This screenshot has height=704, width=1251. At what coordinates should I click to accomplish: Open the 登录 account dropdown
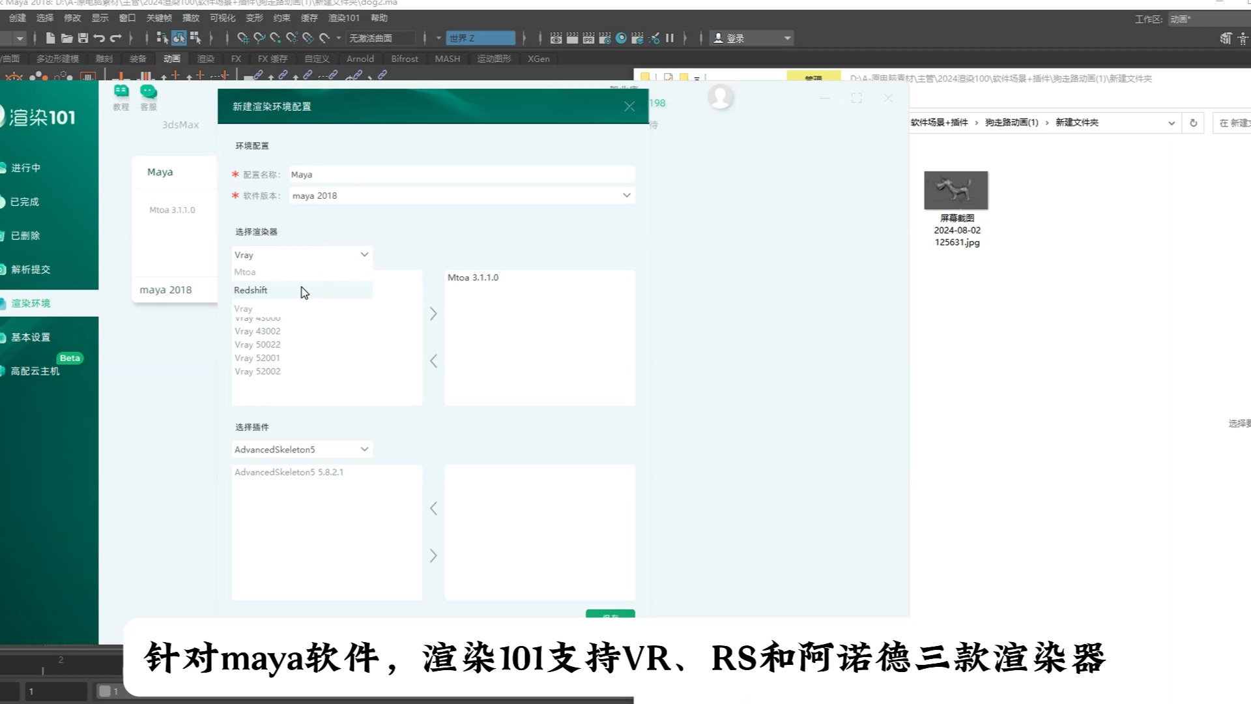[751, 38]
